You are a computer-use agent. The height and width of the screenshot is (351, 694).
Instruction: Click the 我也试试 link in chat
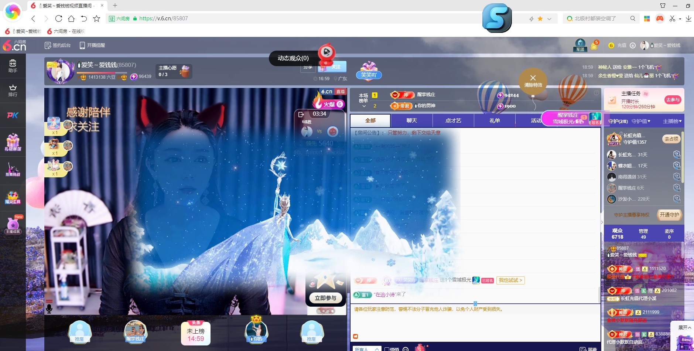pos(510,280)
